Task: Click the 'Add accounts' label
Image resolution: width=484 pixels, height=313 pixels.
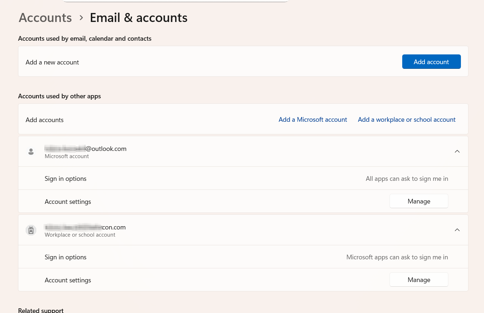Action: click(45, 120)
